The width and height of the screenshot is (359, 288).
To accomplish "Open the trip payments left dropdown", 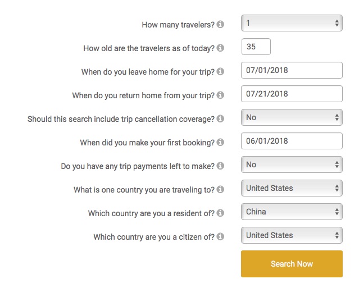I will pos(292,164).
